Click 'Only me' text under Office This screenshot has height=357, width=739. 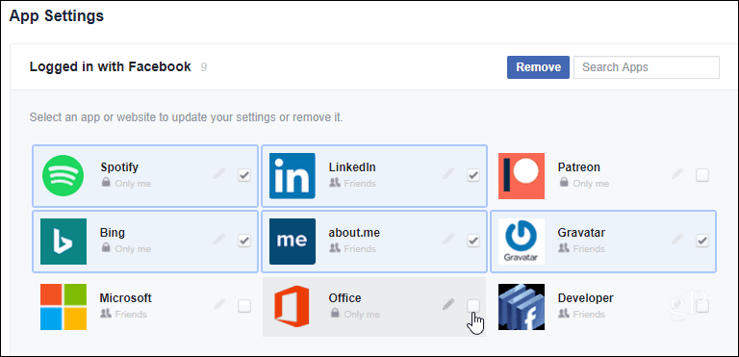(362, 315)
